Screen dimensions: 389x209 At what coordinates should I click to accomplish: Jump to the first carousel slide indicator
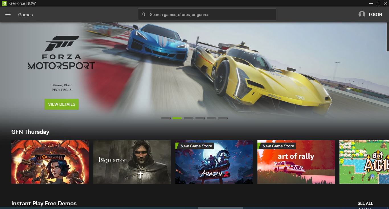coord(166,118)
